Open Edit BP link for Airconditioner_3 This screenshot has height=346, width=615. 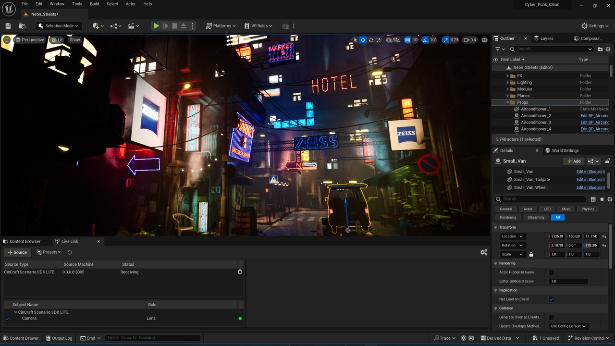pyautogui.click(x=594, y=123)
